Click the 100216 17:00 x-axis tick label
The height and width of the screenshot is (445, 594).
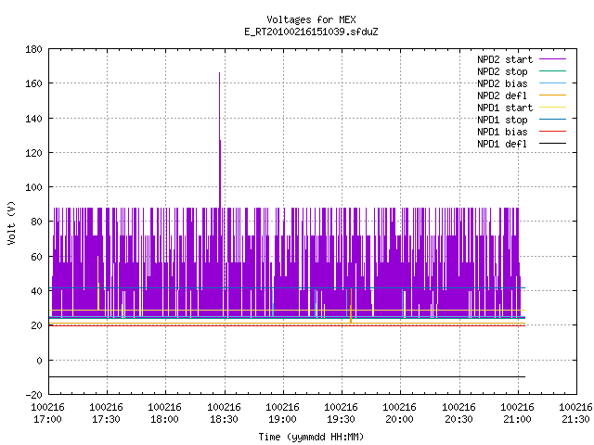(x=47, y=413)
